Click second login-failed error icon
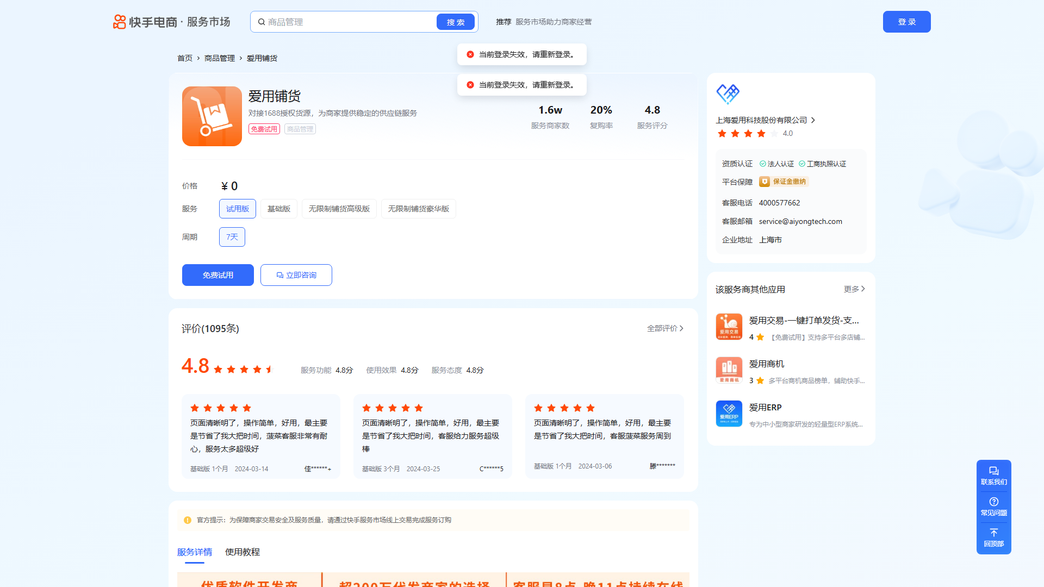The image size is (1044, 587). [470, 85]
